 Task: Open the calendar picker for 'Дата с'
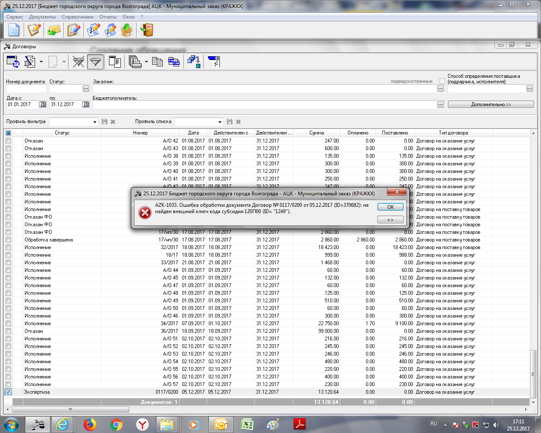pyautogui.click(x=43, y=104)
